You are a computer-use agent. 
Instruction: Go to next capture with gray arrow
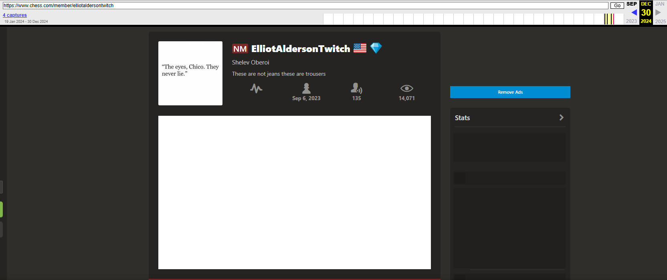pos(658,12)
